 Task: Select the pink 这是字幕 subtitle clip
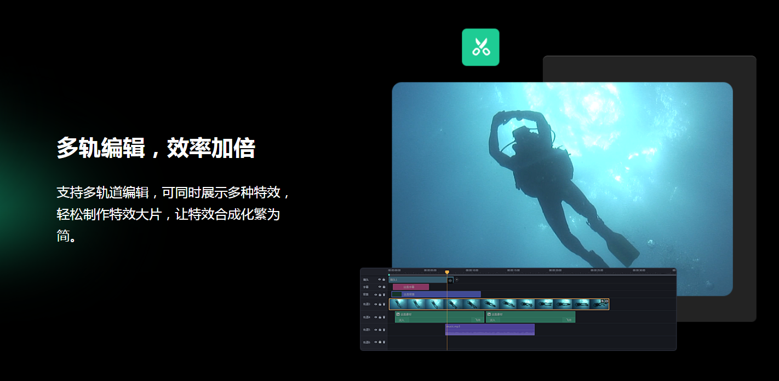(x=411, y=287)
